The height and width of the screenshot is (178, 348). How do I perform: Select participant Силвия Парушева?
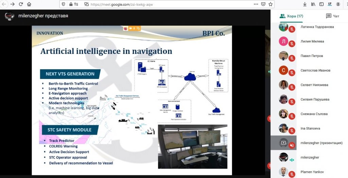(309, 99)
